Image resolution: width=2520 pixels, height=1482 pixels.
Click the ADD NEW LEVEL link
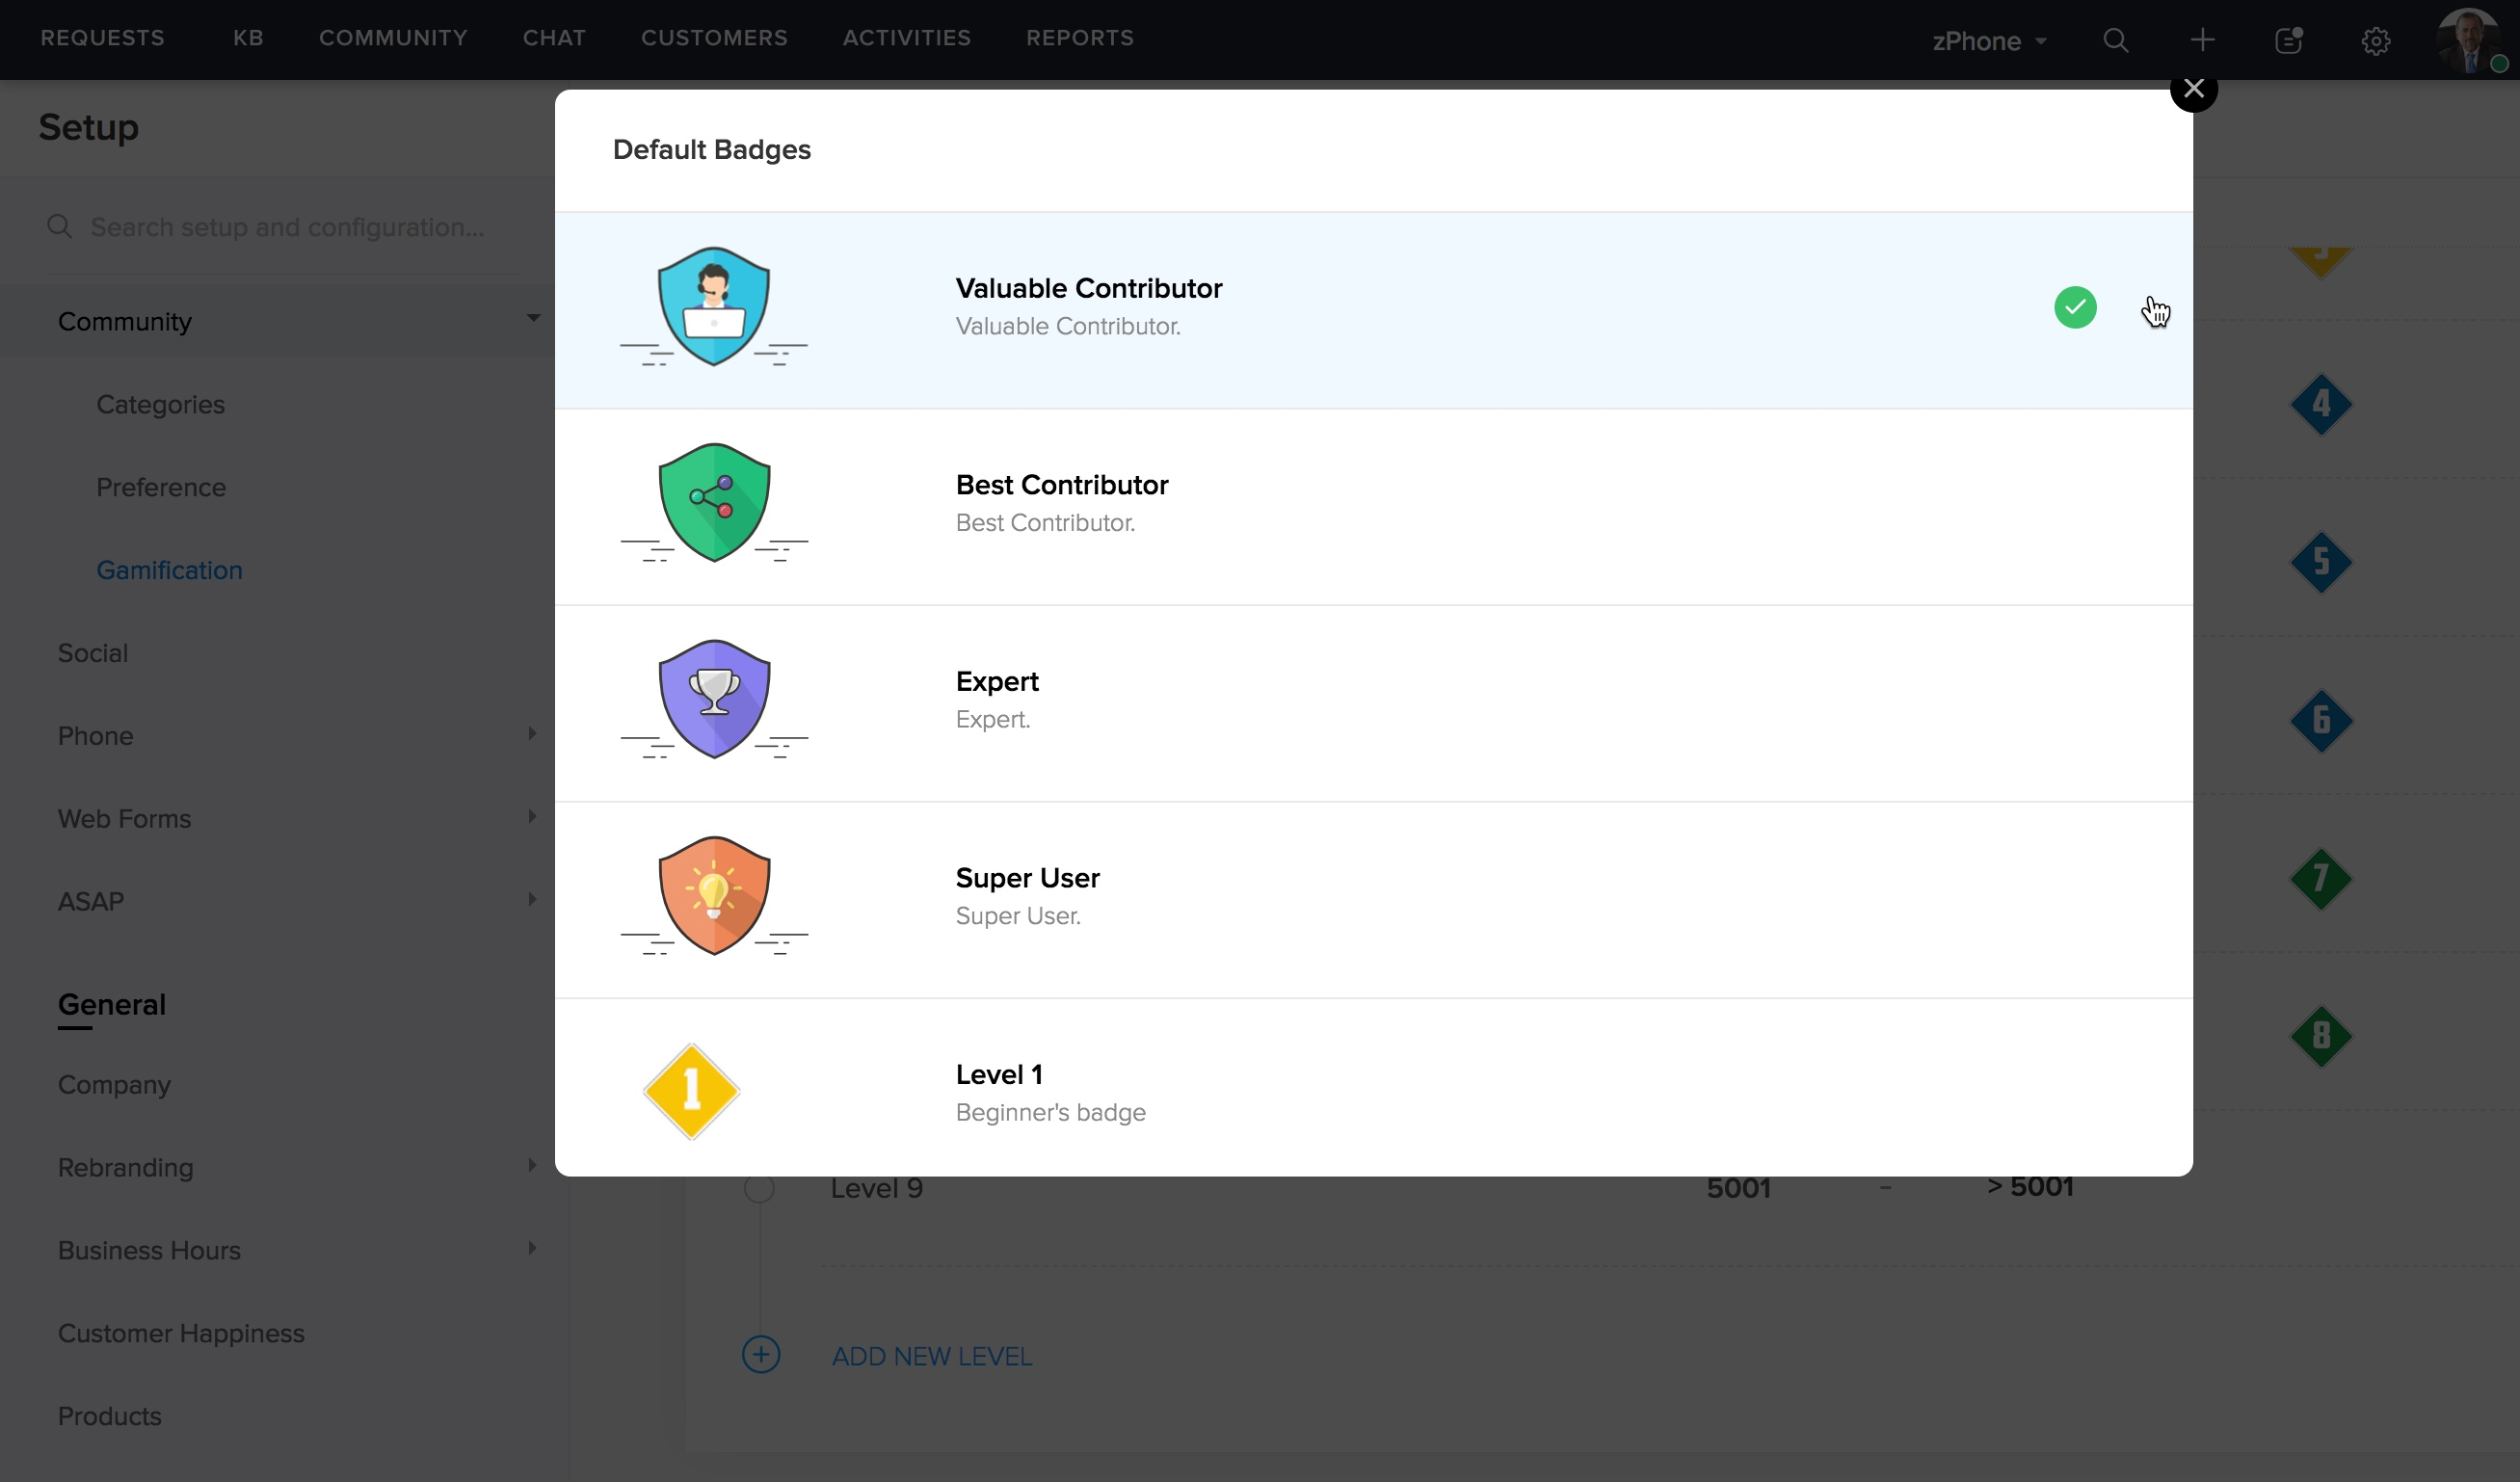(x=931, y=1356)
